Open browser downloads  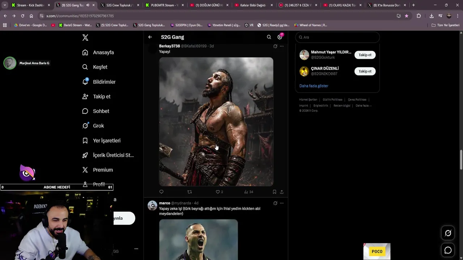coord(432,16)
